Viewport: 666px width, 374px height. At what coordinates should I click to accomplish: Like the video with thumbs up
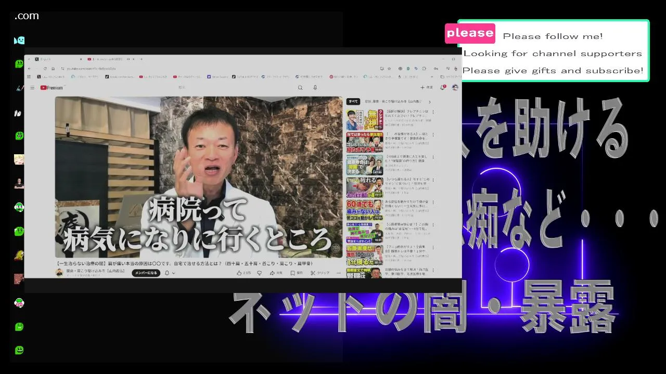244,273
